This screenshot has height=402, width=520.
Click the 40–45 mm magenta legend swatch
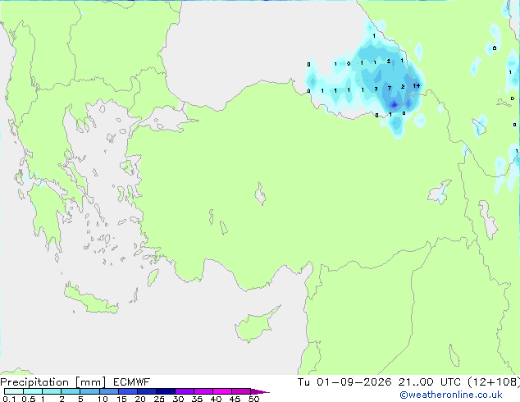click(x=222, y=391)
